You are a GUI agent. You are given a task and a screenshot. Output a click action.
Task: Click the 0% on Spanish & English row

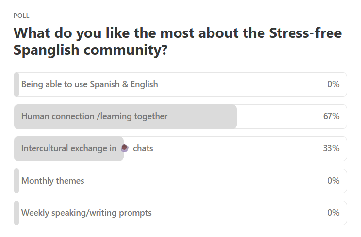click(333, 84)
